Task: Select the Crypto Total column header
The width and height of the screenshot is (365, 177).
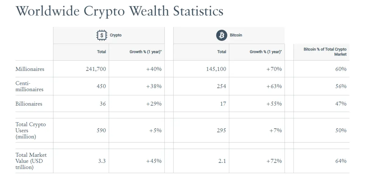Action: 101,52
